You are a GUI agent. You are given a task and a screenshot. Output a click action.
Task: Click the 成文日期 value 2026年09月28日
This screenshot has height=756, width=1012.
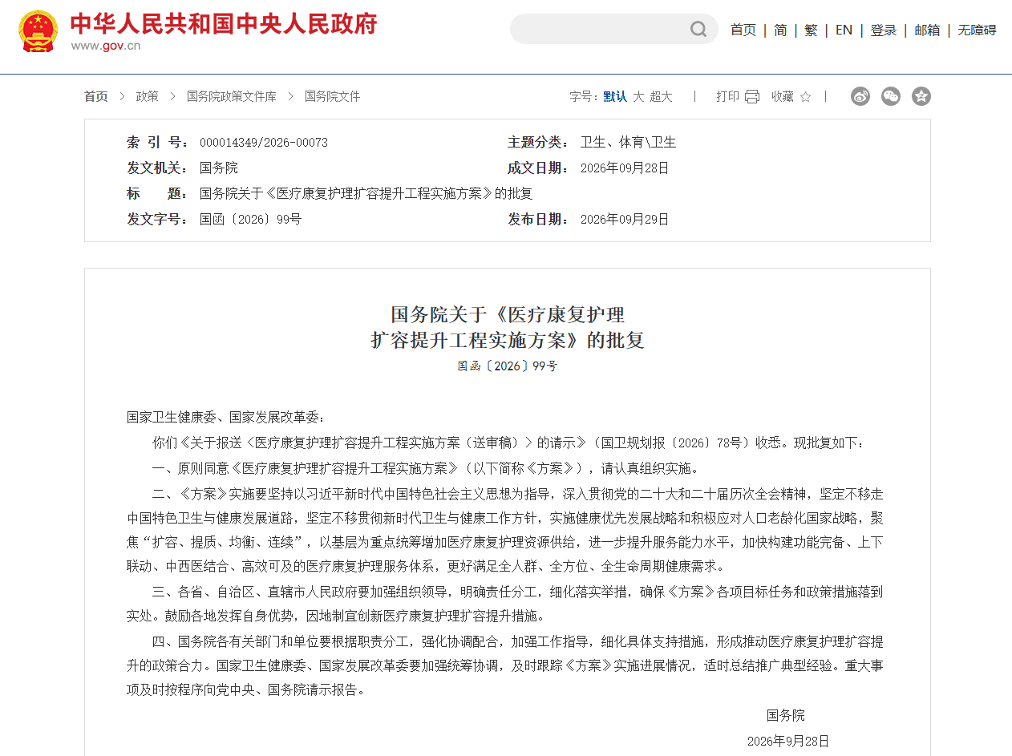pos(625,168)
